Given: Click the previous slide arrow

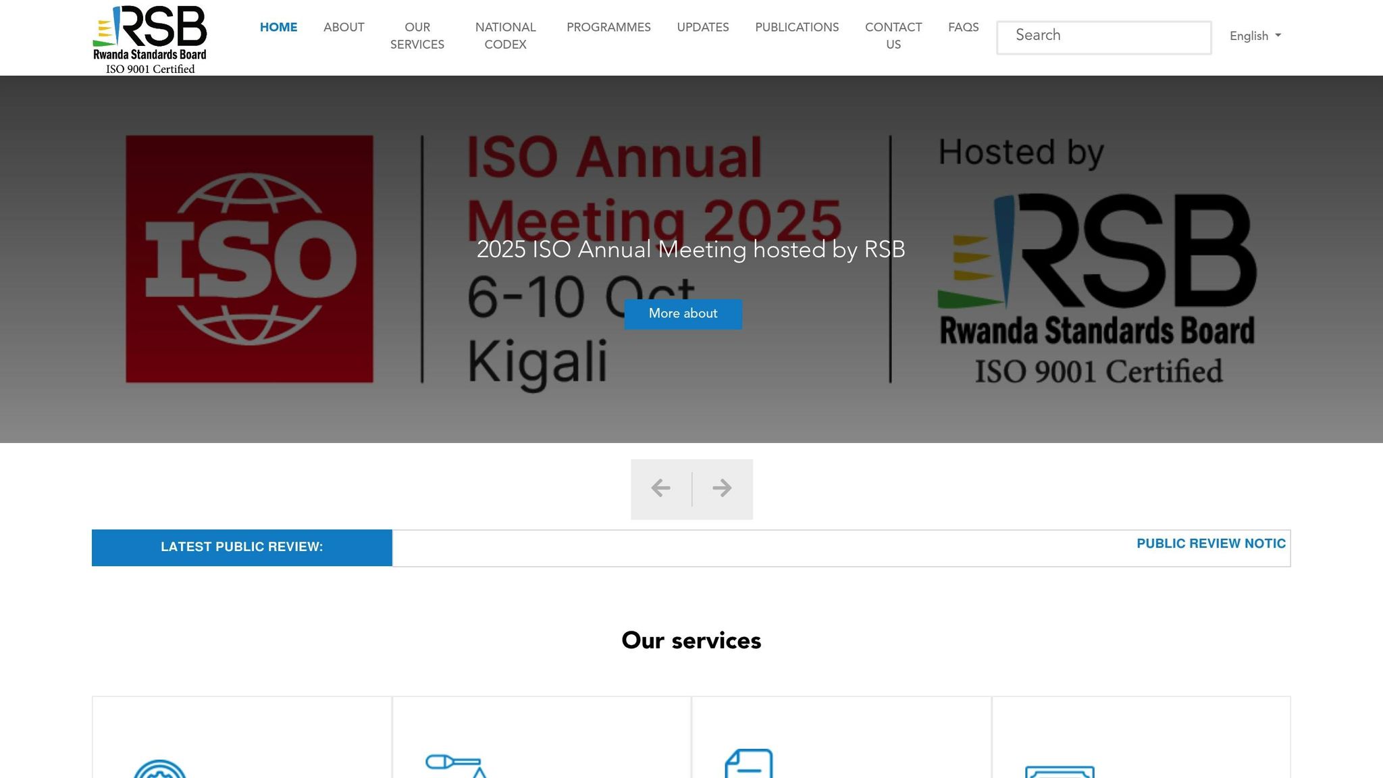Looking at the screenshot, I should point(660,488).
